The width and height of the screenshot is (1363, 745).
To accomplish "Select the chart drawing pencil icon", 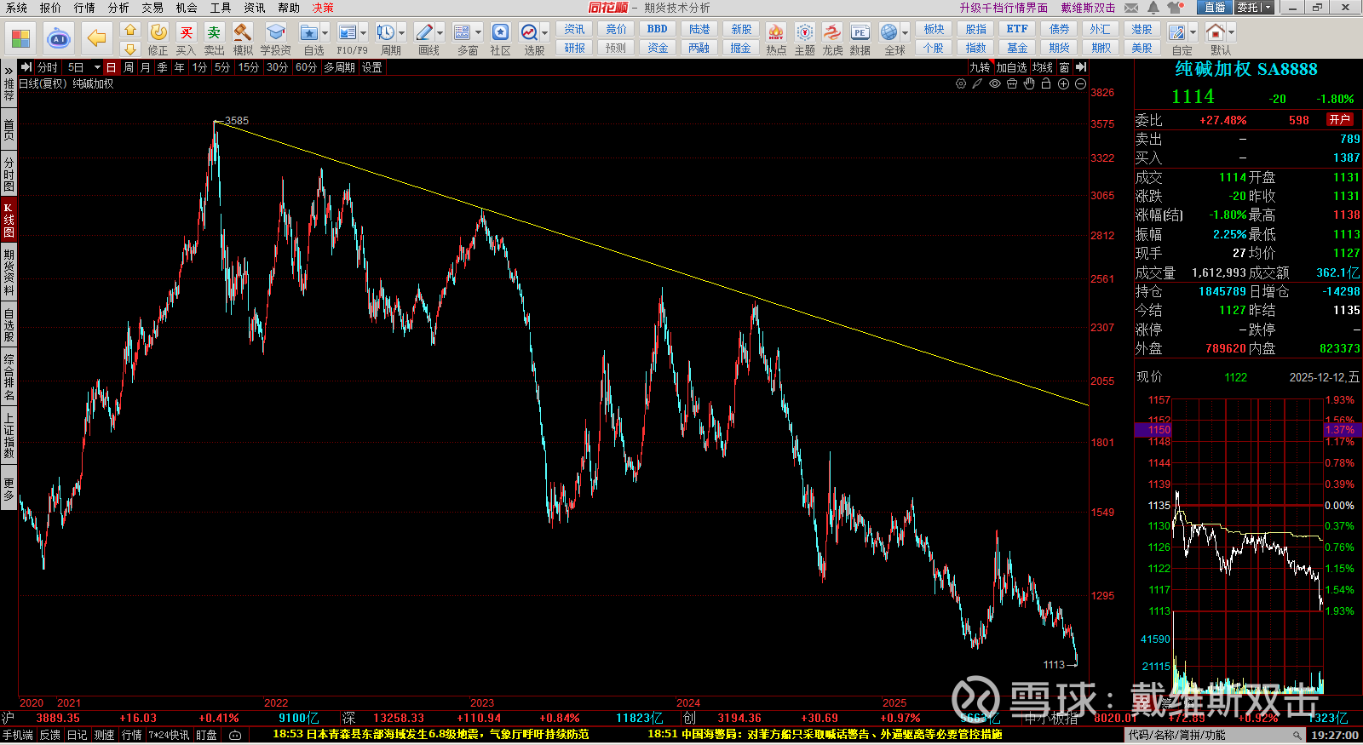I will [x=978, y=83].
